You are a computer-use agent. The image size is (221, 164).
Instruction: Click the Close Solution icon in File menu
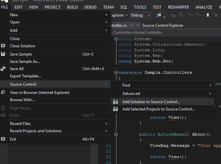coord(3,46)
